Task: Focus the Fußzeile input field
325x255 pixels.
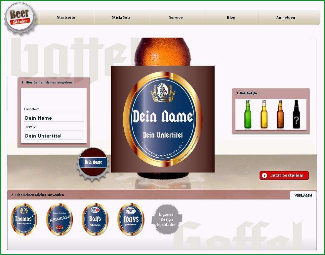Action: click(54, 135)
